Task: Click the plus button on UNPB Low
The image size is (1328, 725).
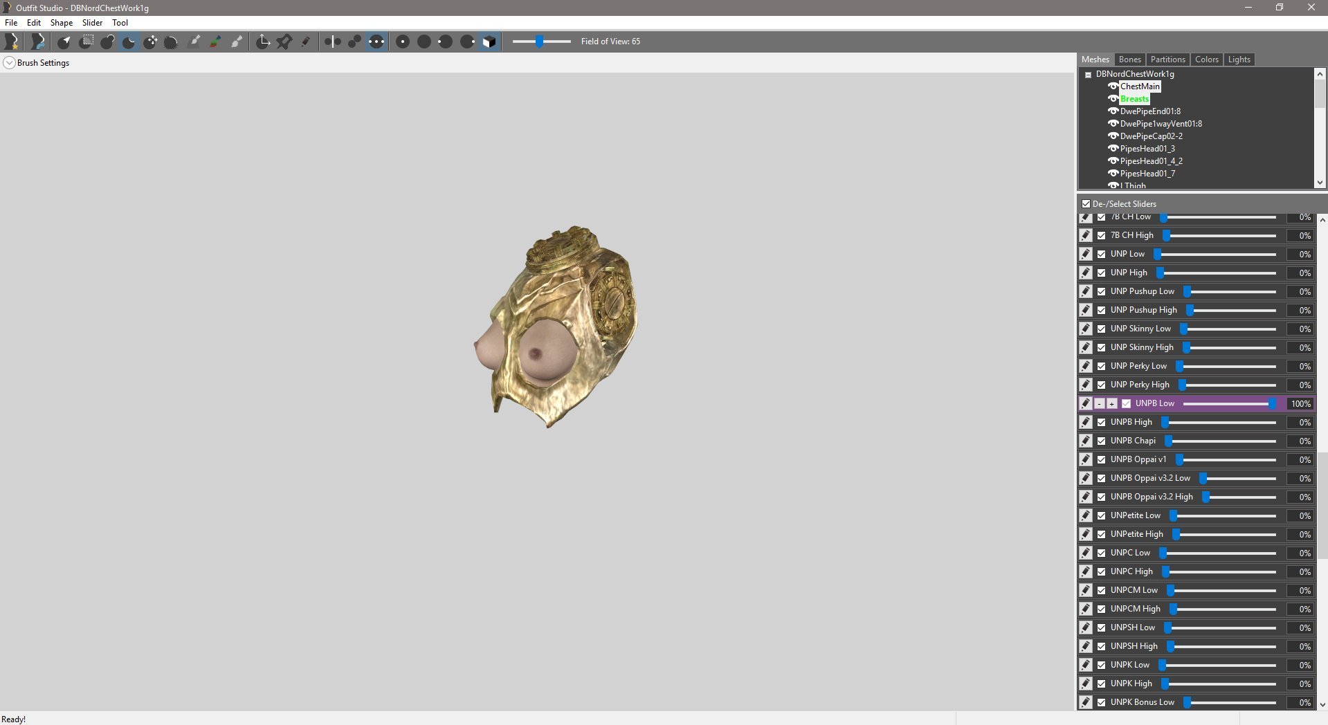Action: coord(1111,403)
